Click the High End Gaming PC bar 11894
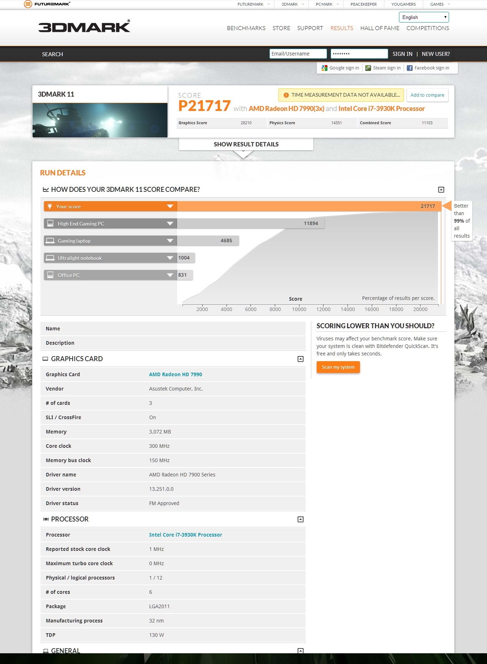487x664 pixels. (251, 223)
